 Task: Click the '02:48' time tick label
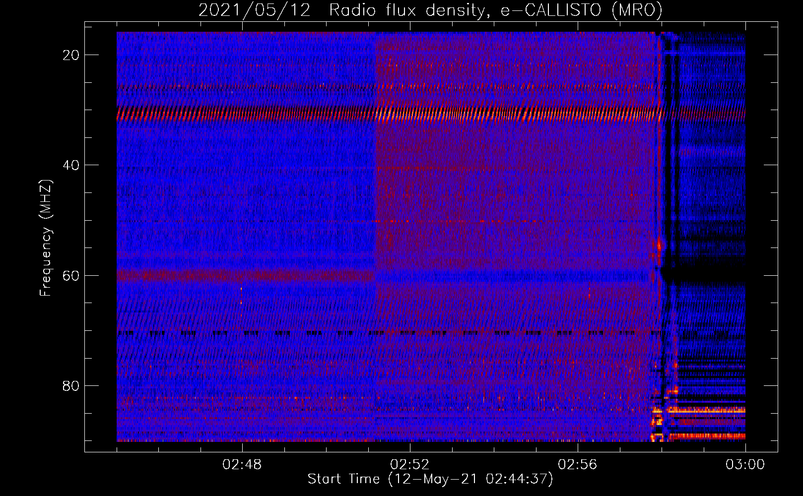click(242, 465)
